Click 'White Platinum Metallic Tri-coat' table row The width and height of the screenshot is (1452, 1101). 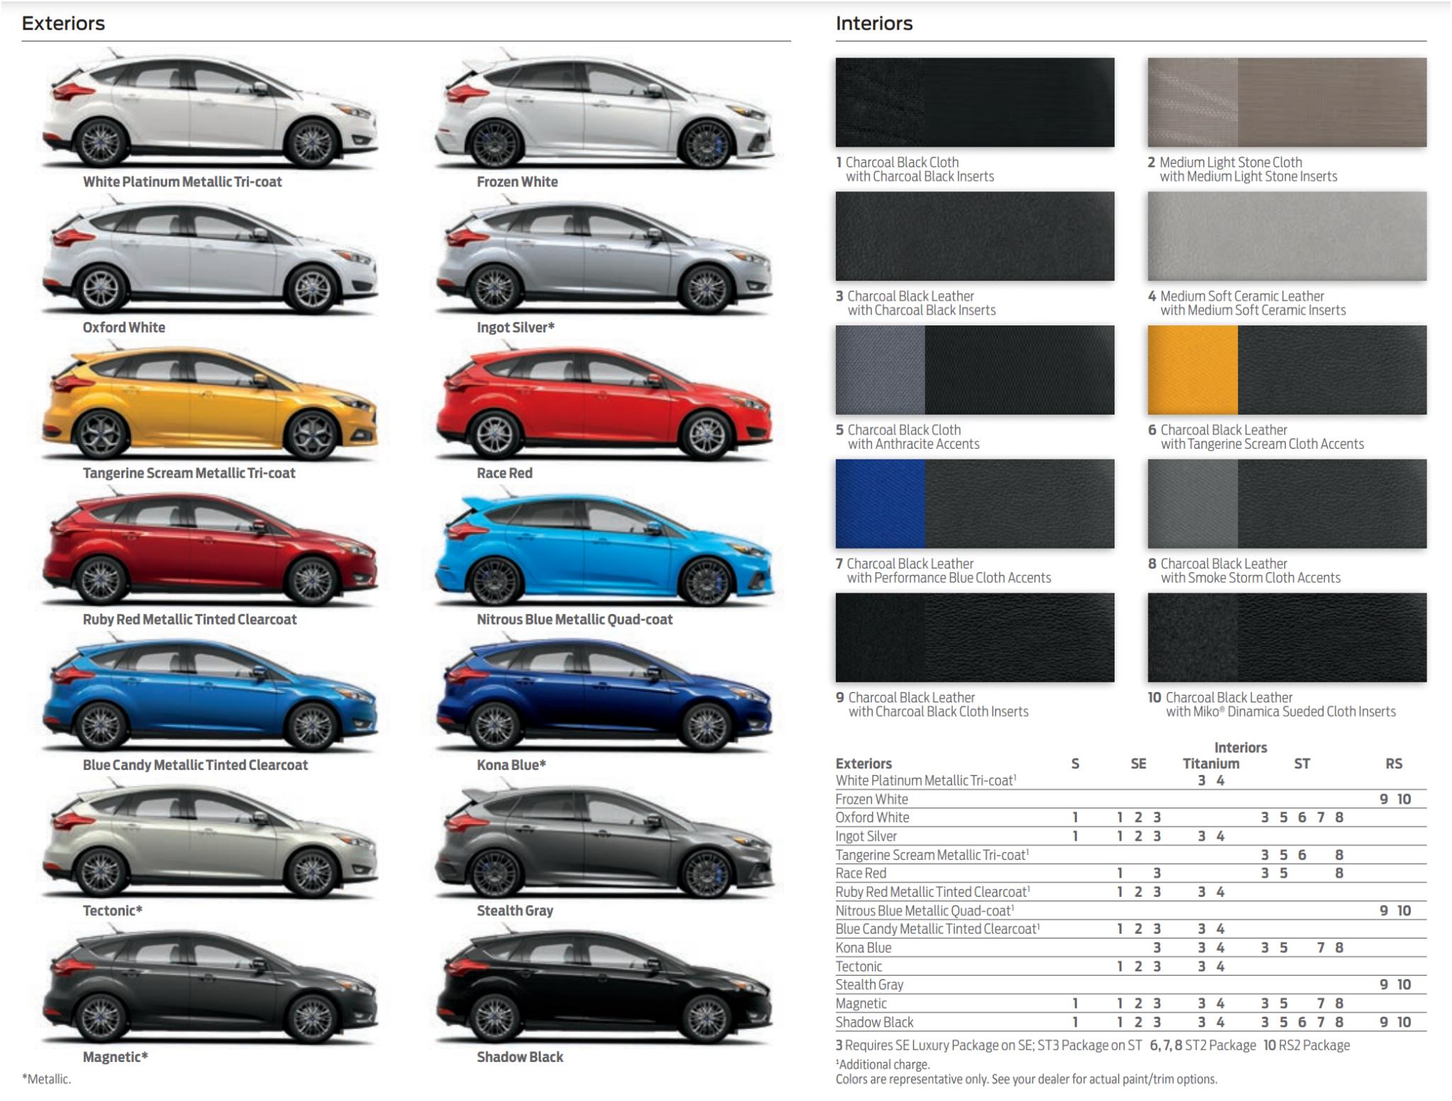coord(1131,781)
